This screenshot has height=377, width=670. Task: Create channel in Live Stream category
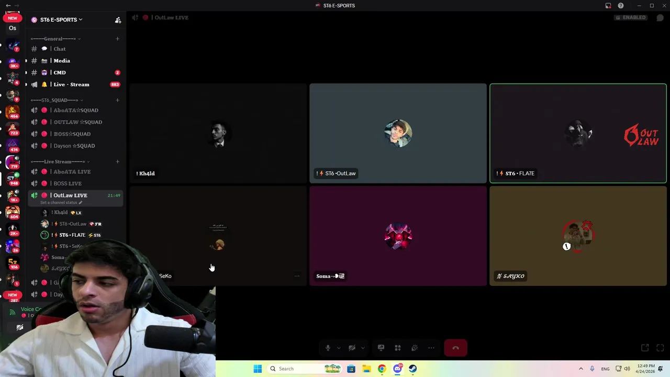(117, 161)
